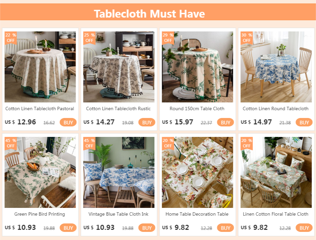Image resolution: width=316 pixels, height=240 pixels.
Task: Click BUY for Linen Cotton Floral Table Cloth
Action: [x=304, y=228]
